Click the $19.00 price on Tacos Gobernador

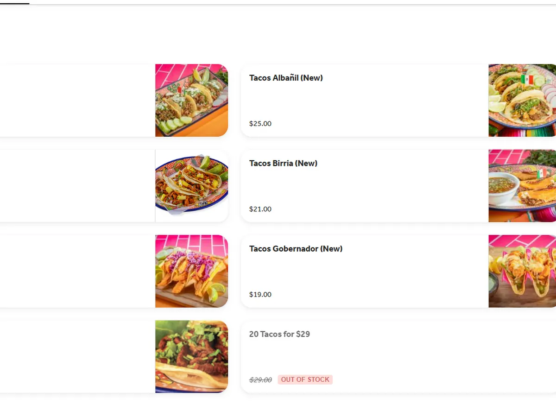pos(260,294)
